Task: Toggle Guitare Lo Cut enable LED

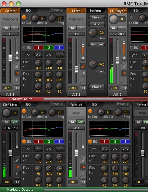Action: pyautogui.click(x=24, y=17)
